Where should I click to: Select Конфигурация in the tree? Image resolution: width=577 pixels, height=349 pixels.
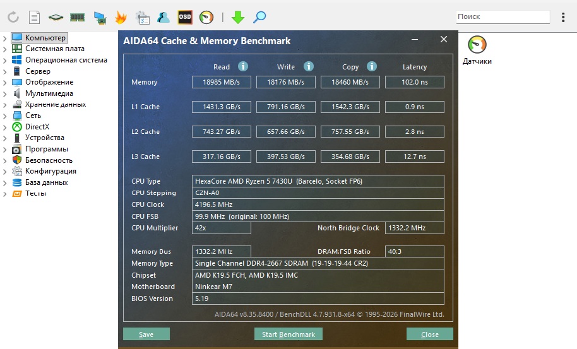[51, 171]
